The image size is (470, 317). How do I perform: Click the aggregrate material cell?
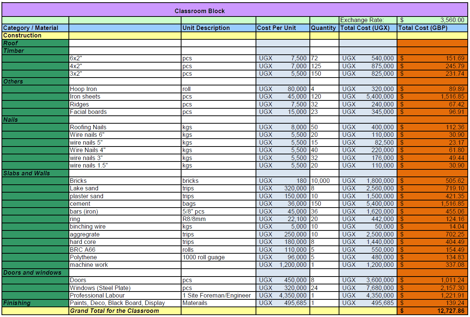pyautogui.click(x=125, y=234)
